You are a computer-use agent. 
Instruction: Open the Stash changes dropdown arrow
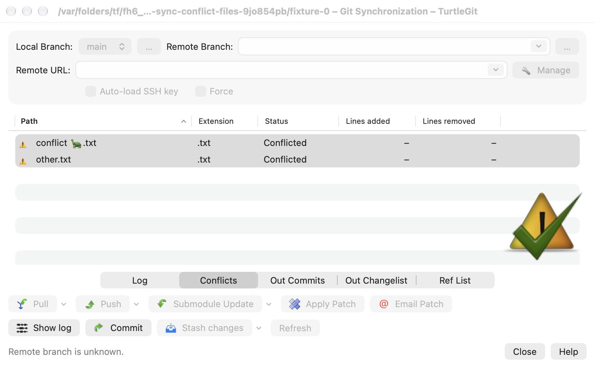pos(259,328)
